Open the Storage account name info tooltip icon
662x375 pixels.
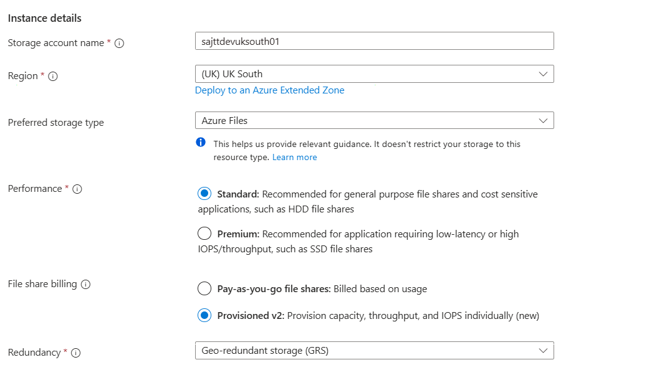click(x=119, y=44)
